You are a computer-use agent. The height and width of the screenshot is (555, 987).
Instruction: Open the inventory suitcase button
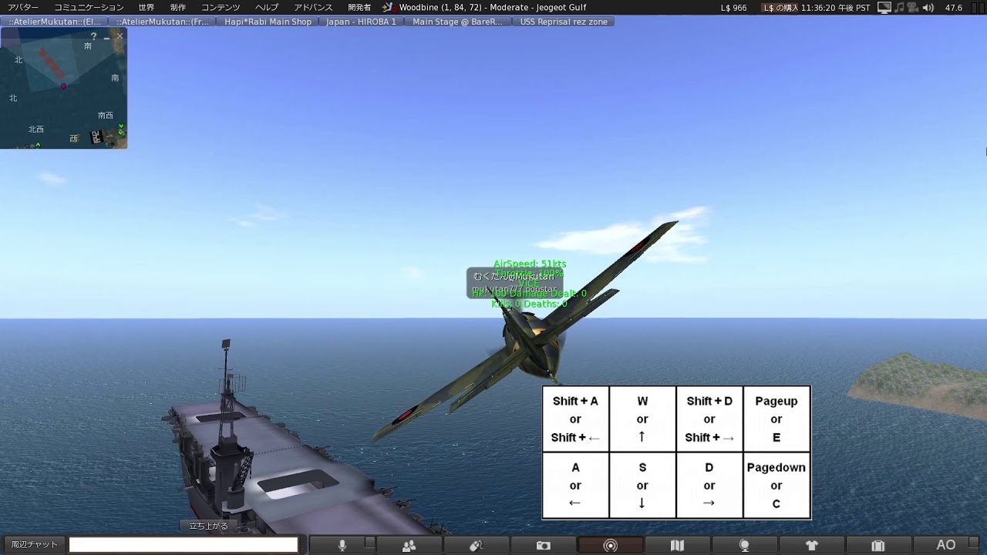tap(878, 546)
